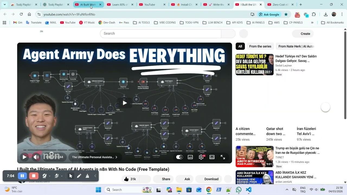The width and height of the screenshot is (347, 195).
Task: Go to the browser home page icon
Action: [29, 14]
